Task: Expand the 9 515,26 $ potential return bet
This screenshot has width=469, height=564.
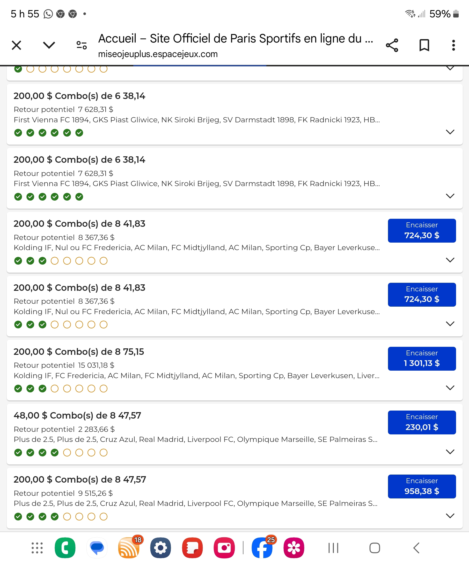Action: pyautogui.click(x=450, y=515)
